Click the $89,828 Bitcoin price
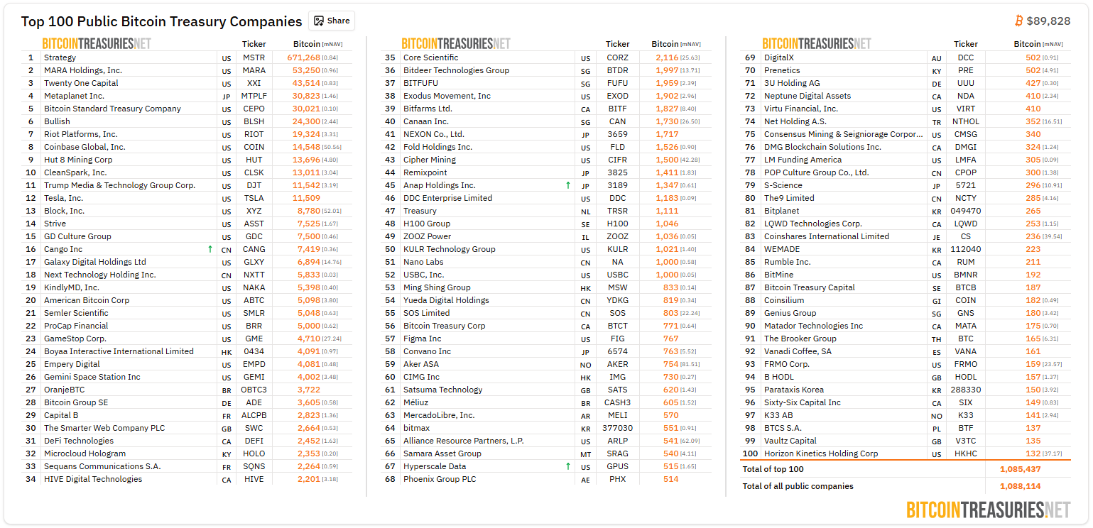Viewport: 1093px width, 528px height. coord(1048,21)
